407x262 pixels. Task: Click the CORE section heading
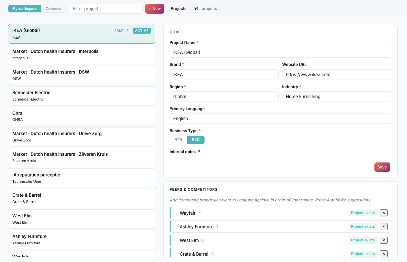(x=175, y=32)
